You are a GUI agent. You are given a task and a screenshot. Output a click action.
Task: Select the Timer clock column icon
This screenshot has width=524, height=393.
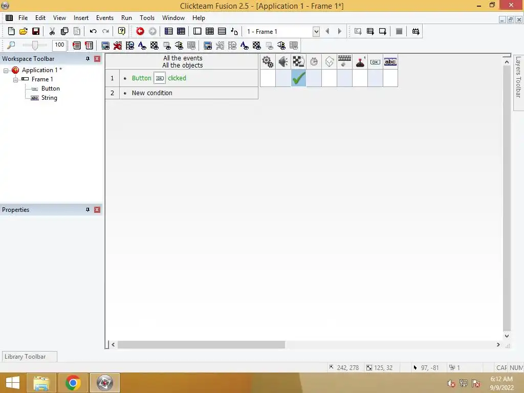click(314, 61)
